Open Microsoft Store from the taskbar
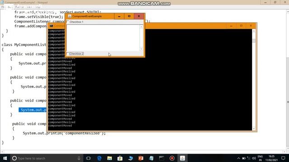 pyautogui.click(x=120, y=158)
